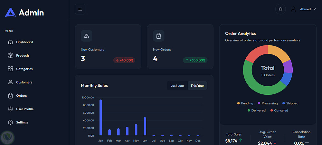
Task: Click the User Profile person icon
Action: [x=11, y=109]
